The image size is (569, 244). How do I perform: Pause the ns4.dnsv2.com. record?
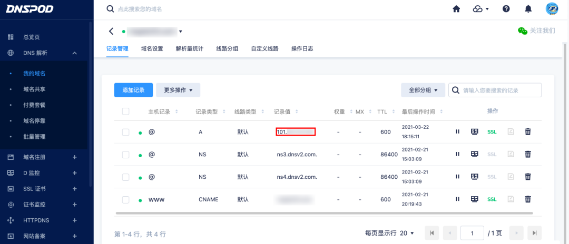[x=458, y=177]
